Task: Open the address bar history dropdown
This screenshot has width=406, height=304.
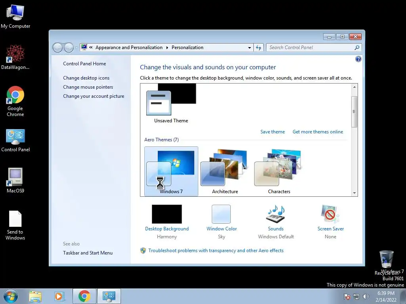Action: pos(249,47)
